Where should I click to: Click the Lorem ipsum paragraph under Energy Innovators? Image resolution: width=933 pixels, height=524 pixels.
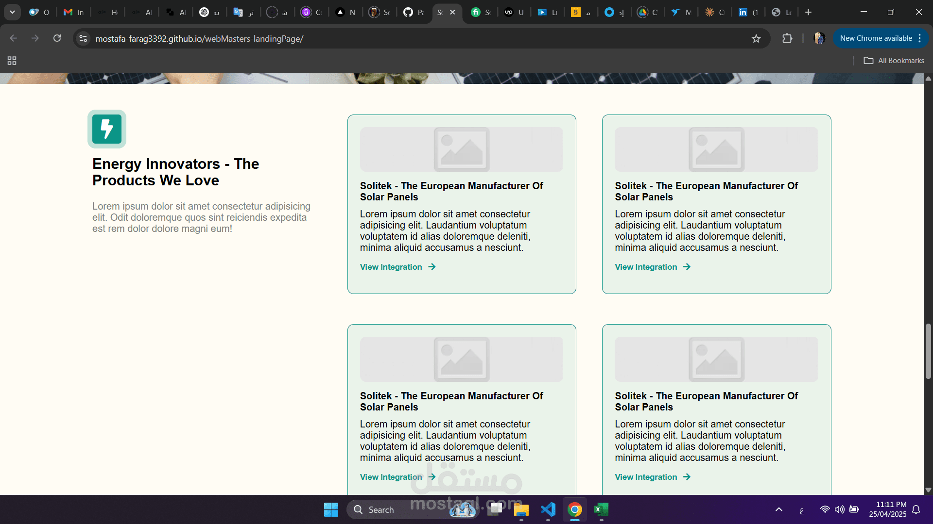201,217
